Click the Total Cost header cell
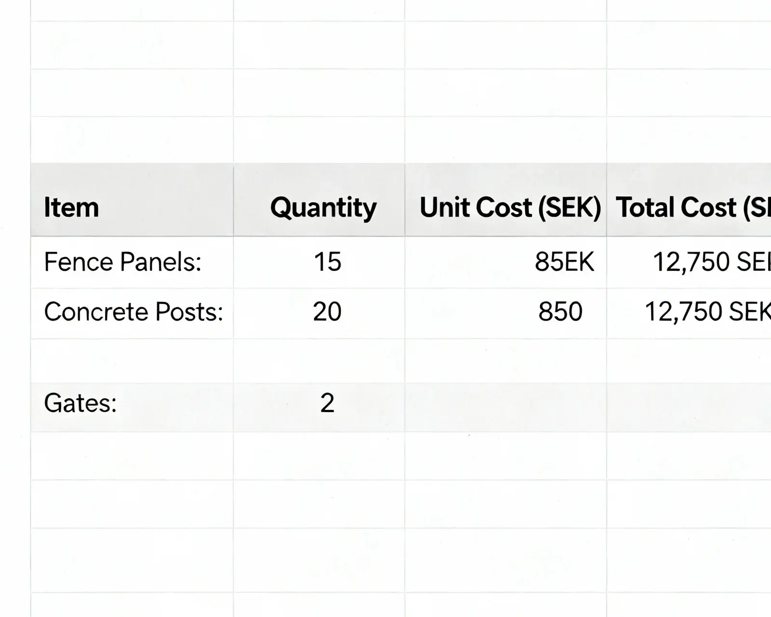Viewport: 771px width, 617px height. coord(689,207)
